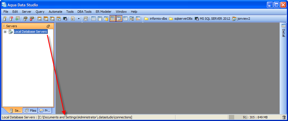
Task: Click the scroll-shaped script icon in the toolbar
Action: pyautogui.click(x=86, y=19)
